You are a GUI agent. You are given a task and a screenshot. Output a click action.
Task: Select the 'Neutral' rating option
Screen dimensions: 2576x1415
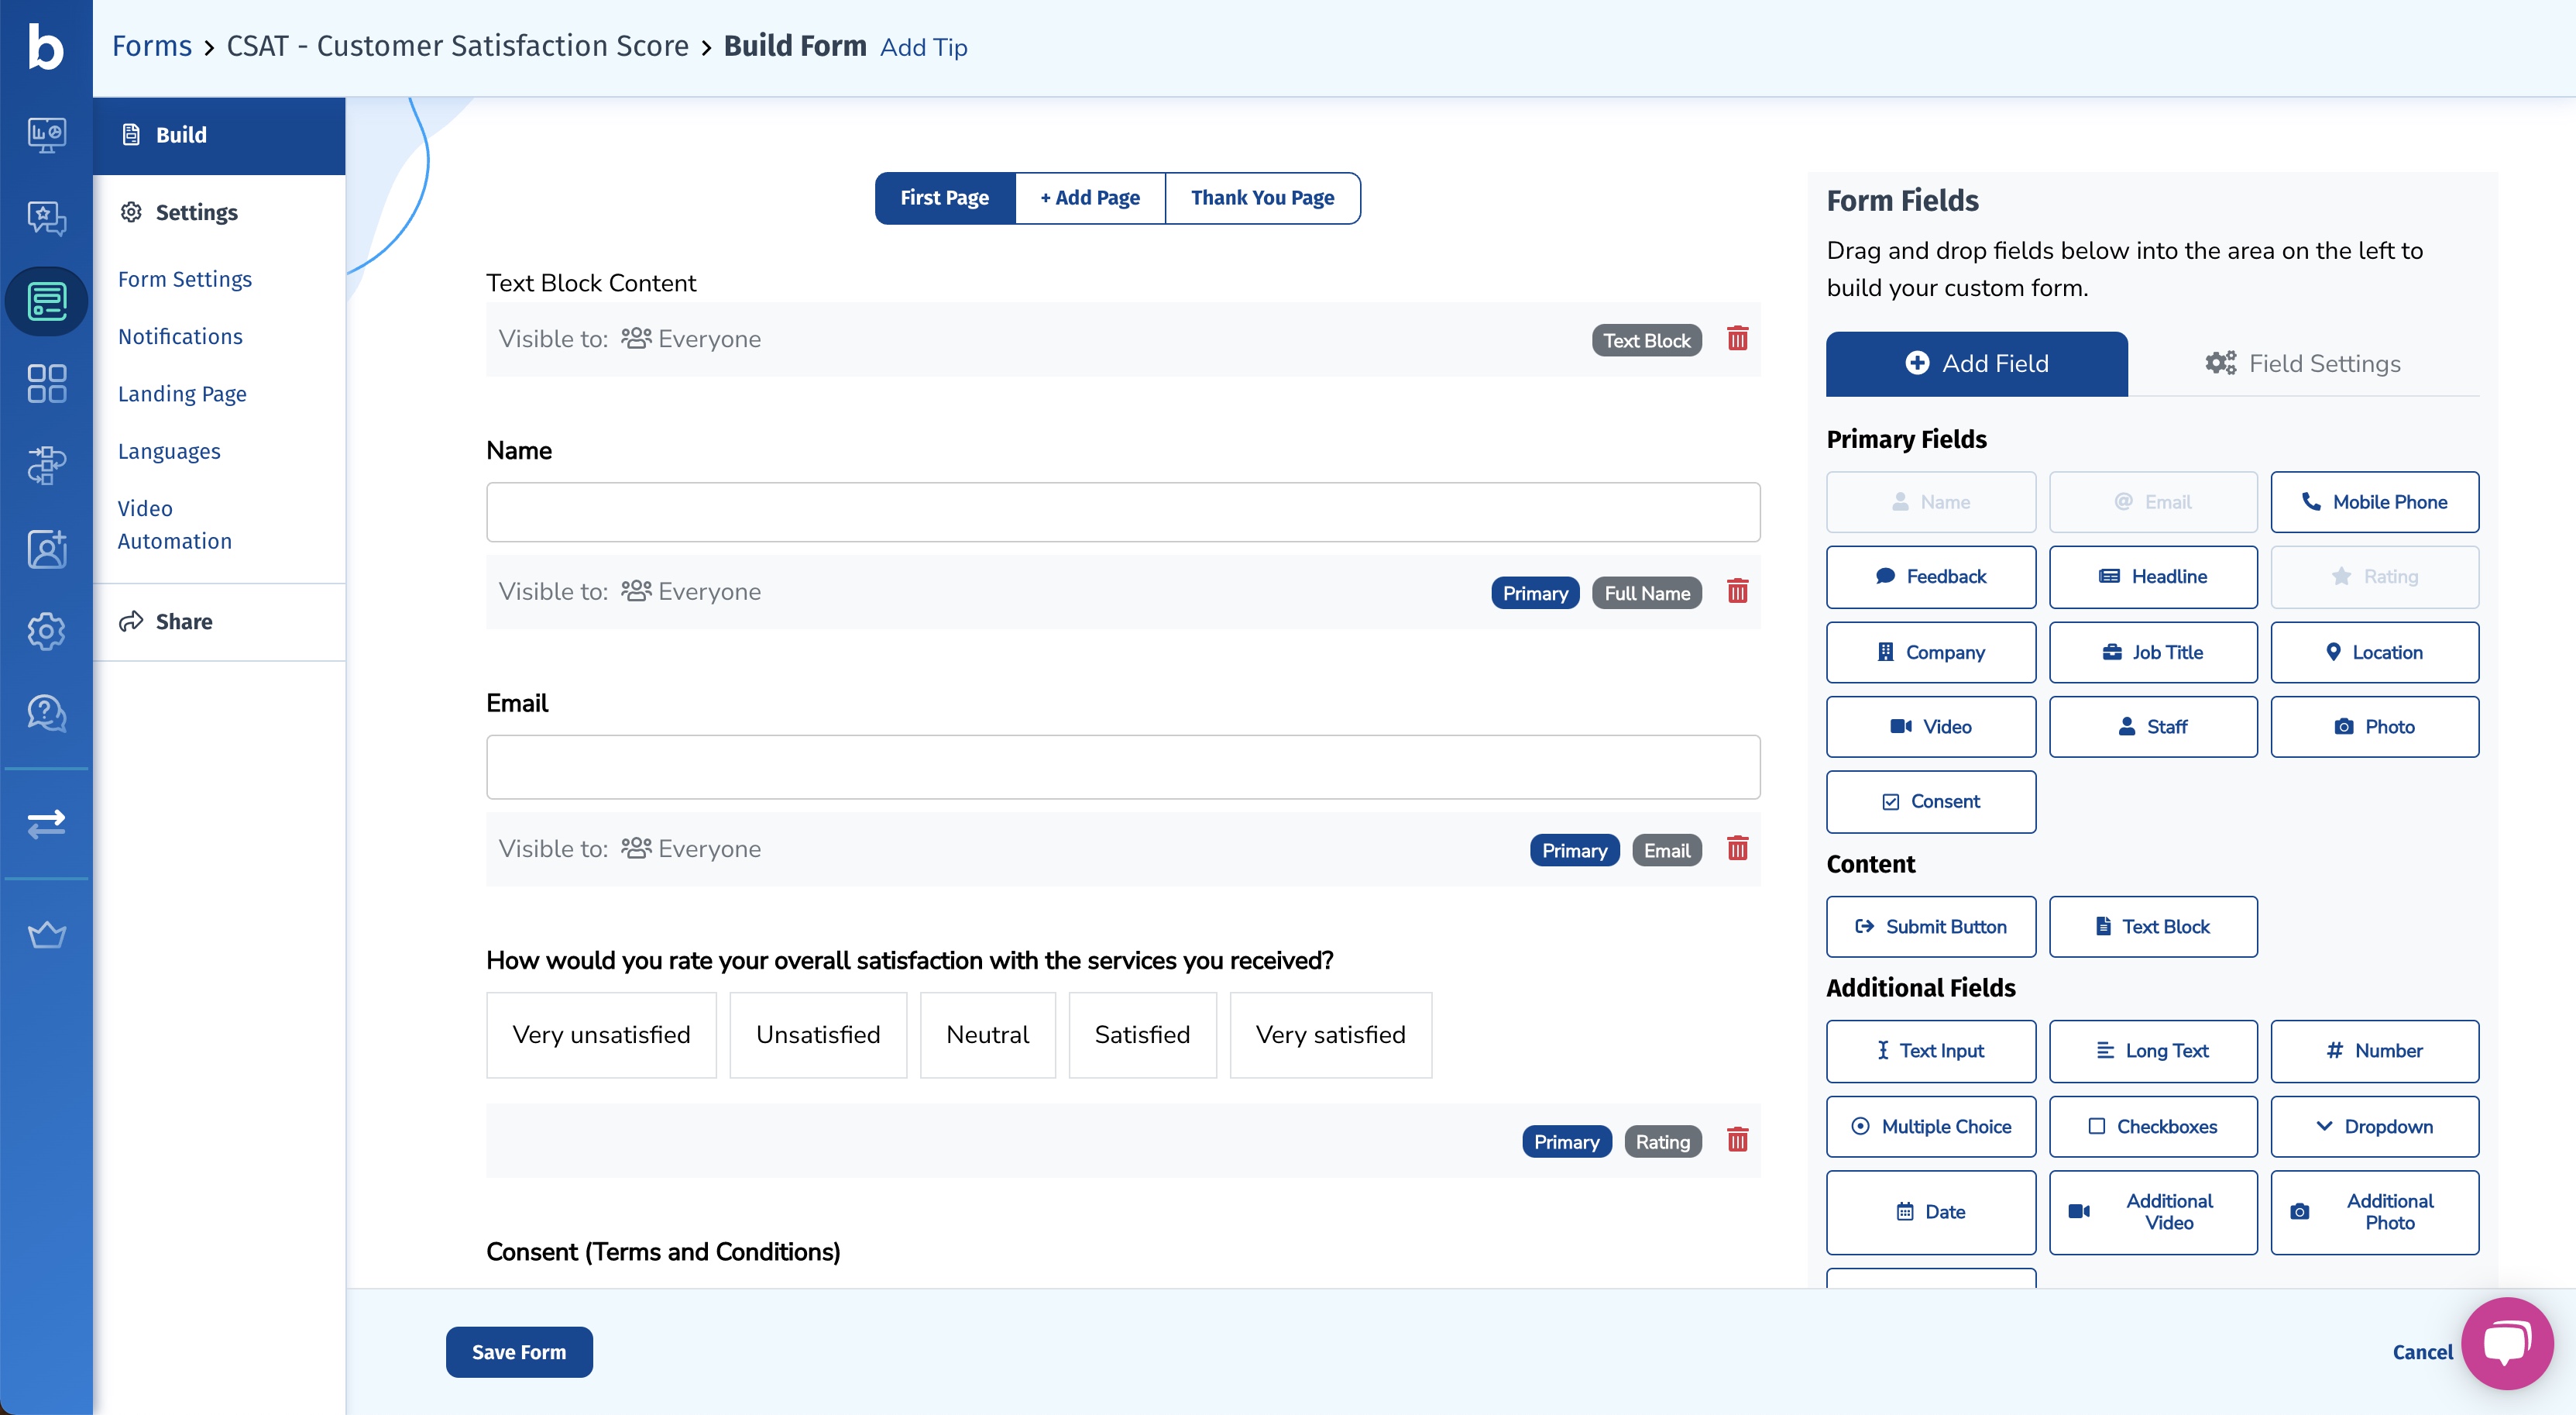987,1035
